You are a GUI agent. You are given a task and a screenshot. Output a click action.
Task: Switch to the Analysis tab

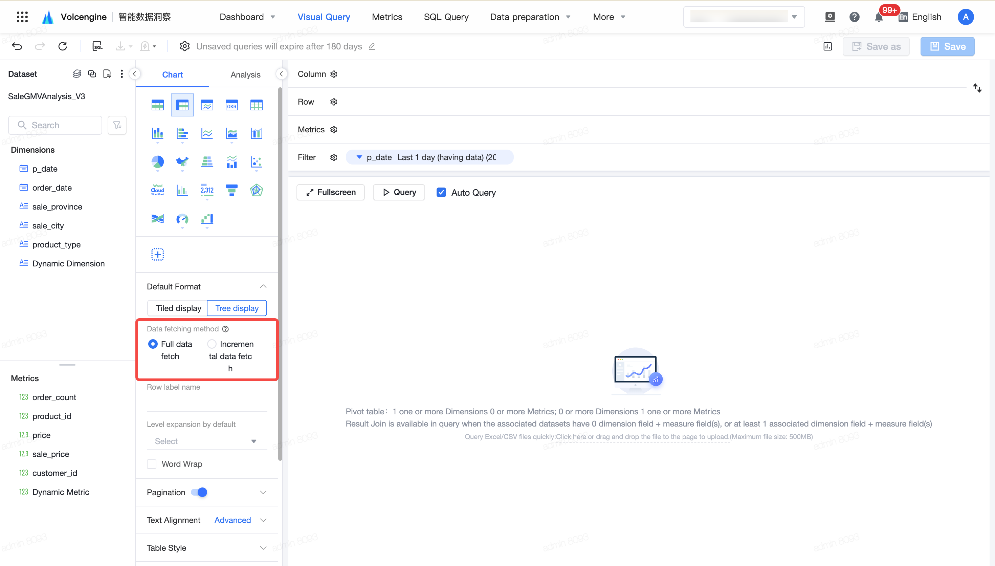pyautogui.click(x=245, y=74)
